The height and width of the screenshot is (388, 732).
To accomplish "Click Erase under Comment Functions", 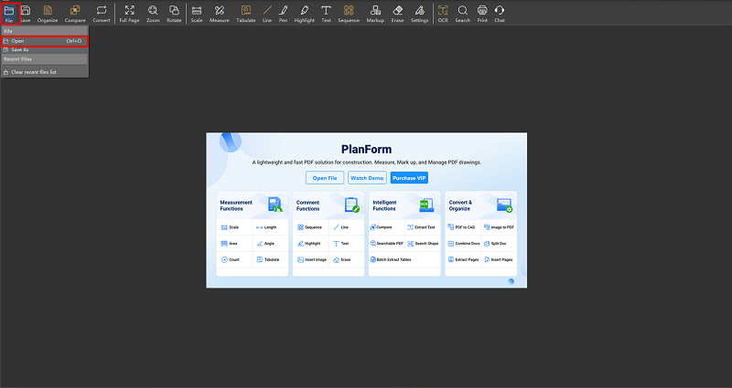I will (x=341, y=260).
